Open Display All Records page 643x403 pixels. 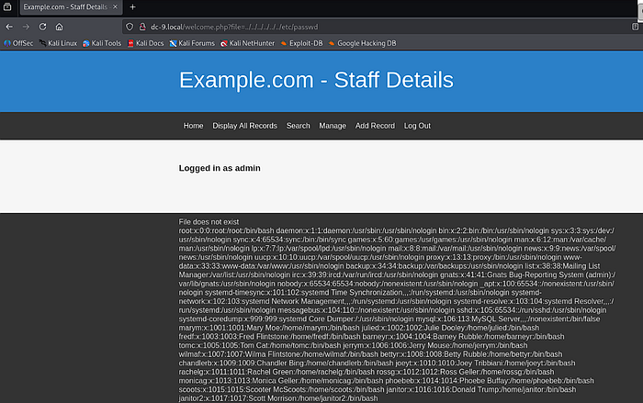click(x=245, y=126)
